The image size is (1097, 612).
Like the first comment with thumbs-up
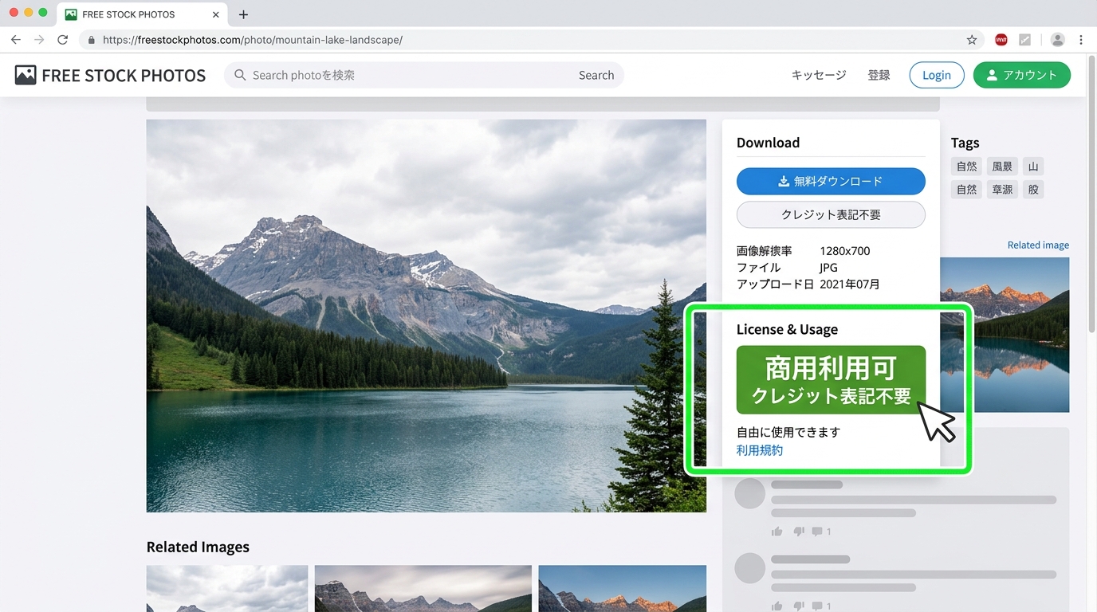coord(777,532)
